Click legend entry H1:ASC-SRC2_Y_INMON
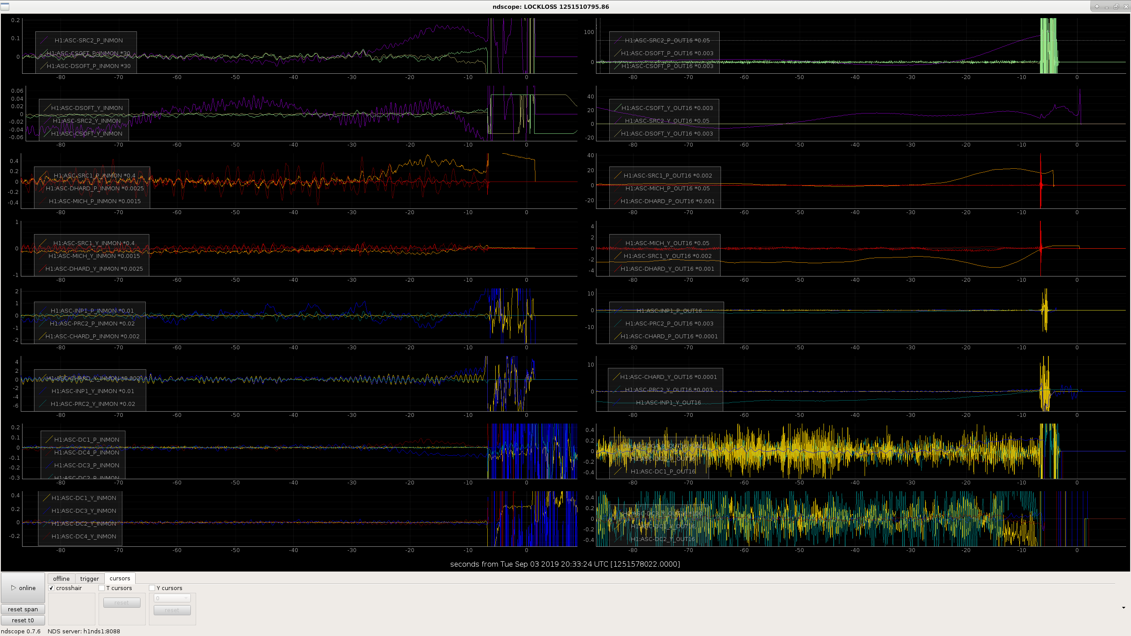The height and width of the screenshot is (636, 1131). (x=87, y=121)
